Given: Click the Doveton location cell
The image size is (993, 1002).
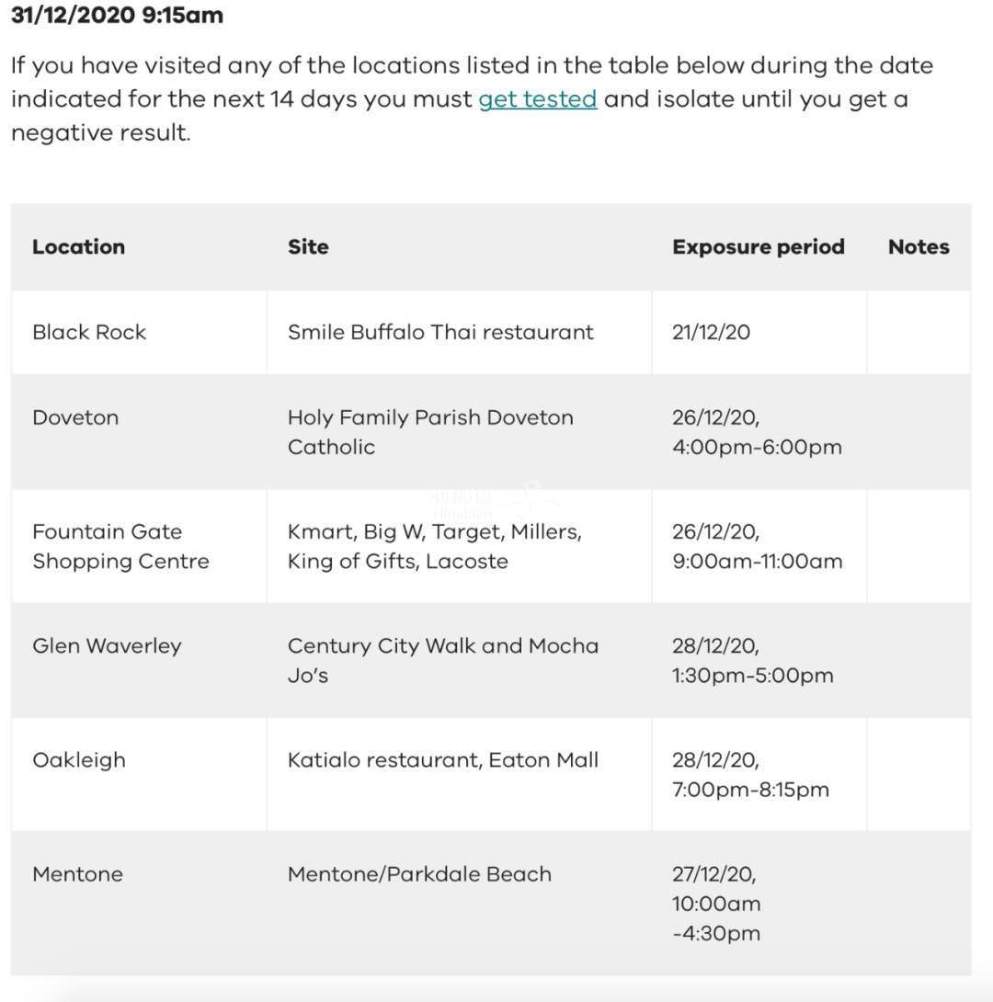Looking at the screenshot, I should (x=75, y=417).
